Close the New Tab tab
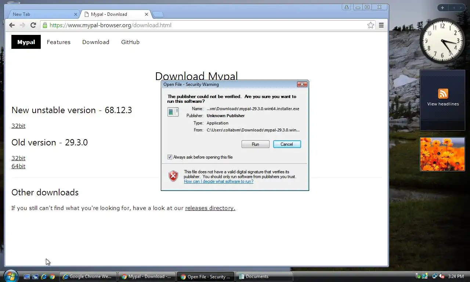The image size is (470, 282). click(x=76, y=14)
